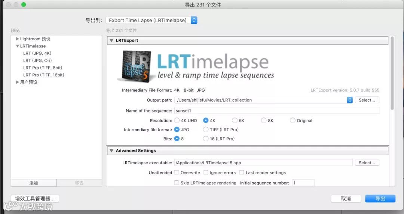
Task: Click the 导出 export button
Action: pyautogui.click(x=380, y=199)
